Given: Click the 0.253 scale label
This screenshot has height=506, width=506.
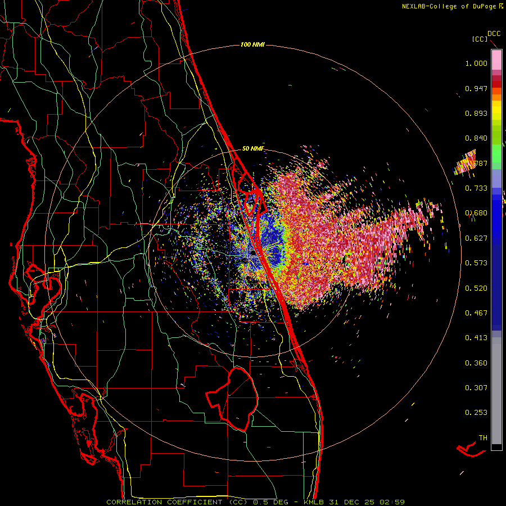Looking at the screenshot, I should pos(476,413).
